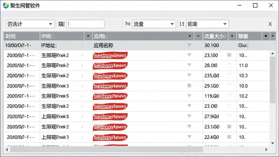279x157 pixels.
Task: Open the first filter dropdown in the toolbar
Action: point(30,24)
